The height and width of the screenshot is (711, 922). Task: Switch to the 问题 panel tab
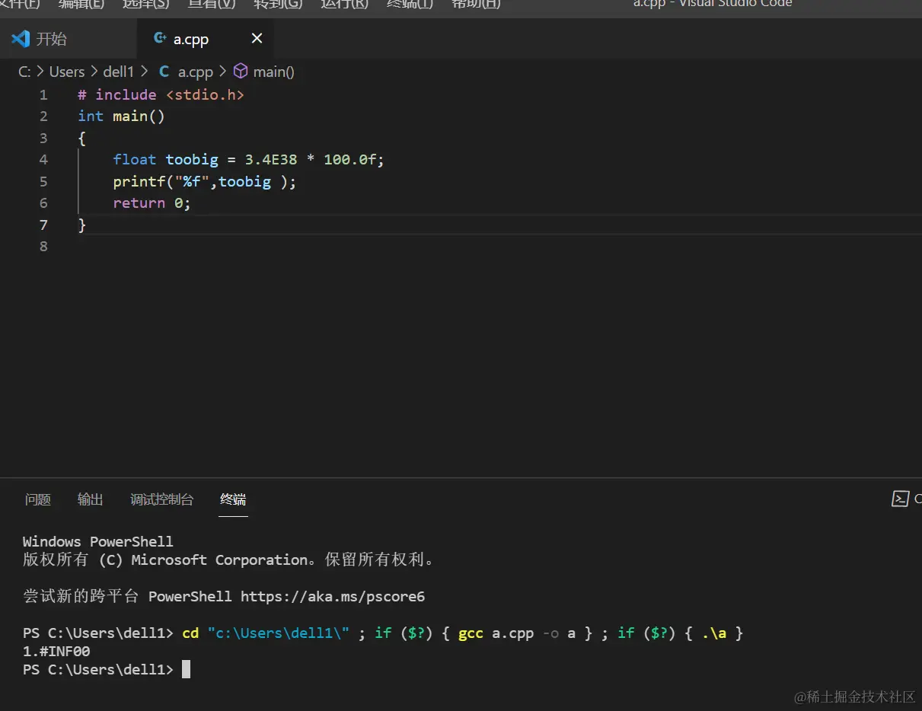click(38, 499)
